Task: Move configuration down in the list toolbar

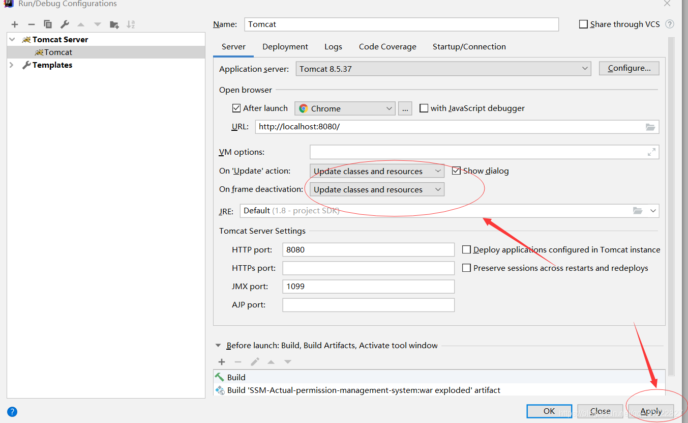Action: [98, 24]
